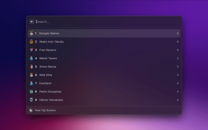This screenshot has height=130, width=208.
Task: Select the Héctor Hernández row
Action: point(104,100)
